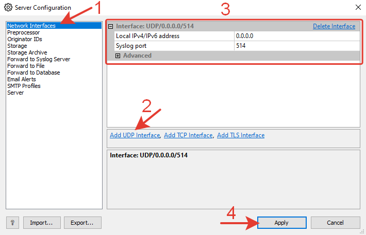Click the Export... button
The width and height of the screenshot is (366, 235).
click(82, 223)
